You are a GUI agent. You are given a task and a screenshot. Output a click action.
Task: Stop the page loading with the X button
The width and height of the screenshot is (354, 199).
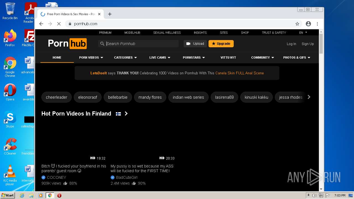(59, 24)
